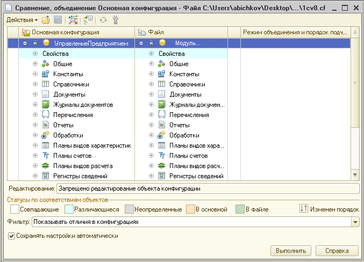Click the Различающиеся light cyan swatch
364x262 pixels.
point(69,209)
